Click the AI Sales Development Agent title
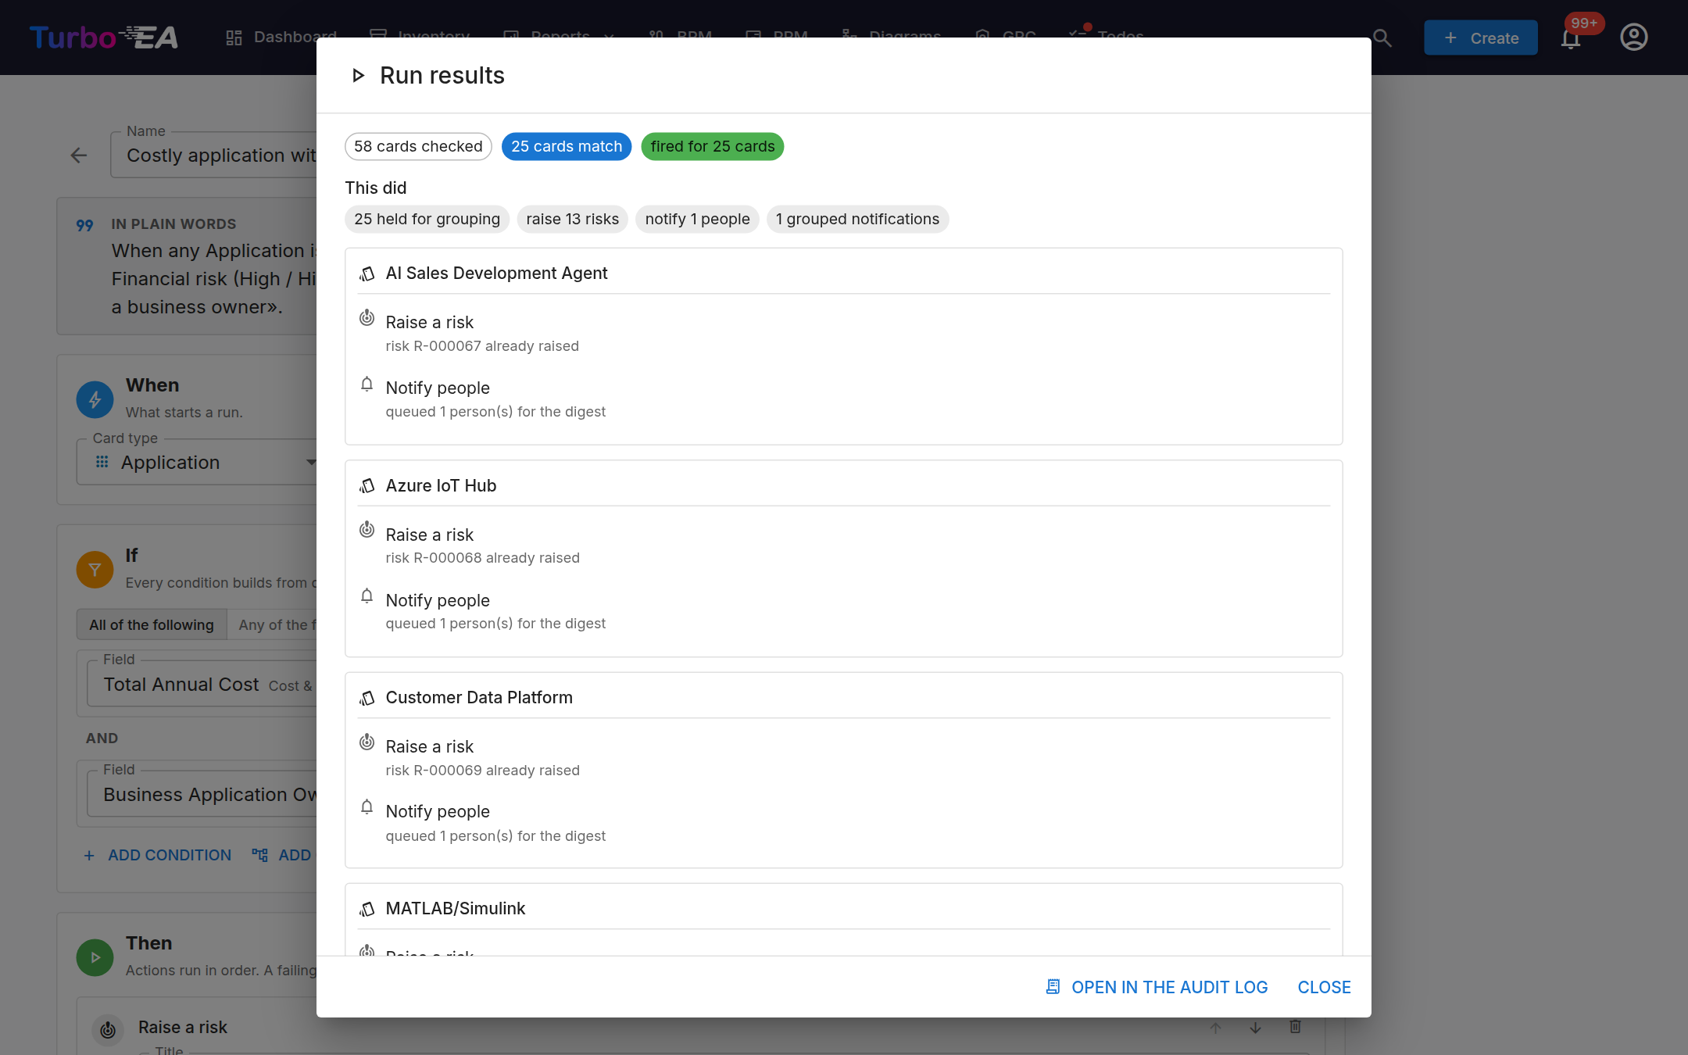The width and height of the screenshot is (1688, 1055). 496,274
